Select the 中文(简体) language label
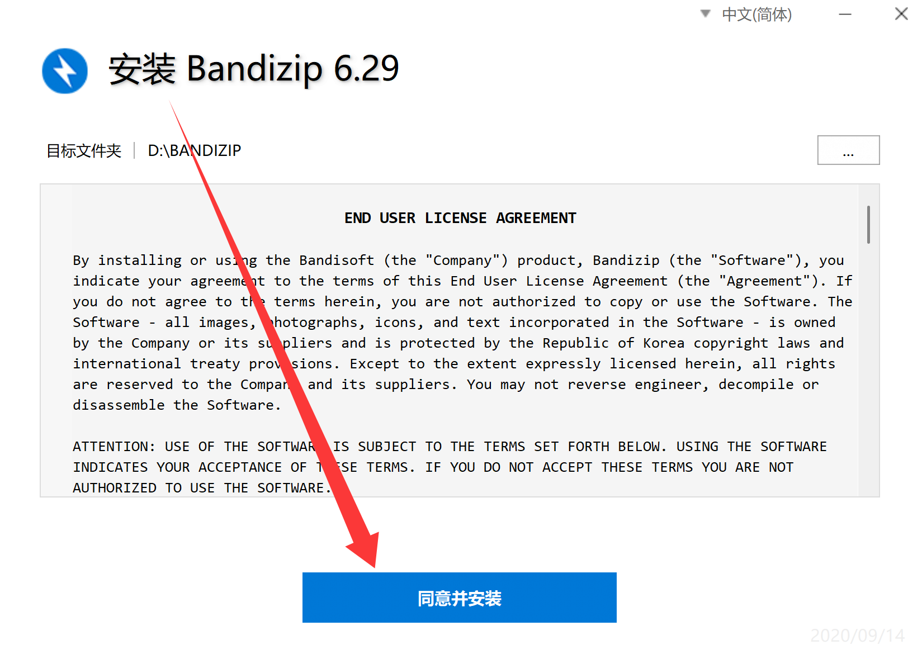 point(756,14)
